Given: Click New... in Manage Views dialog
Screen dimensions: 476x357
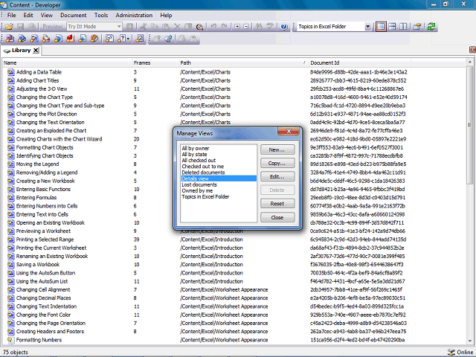Looking at the screenshot, I should point(277,149).
